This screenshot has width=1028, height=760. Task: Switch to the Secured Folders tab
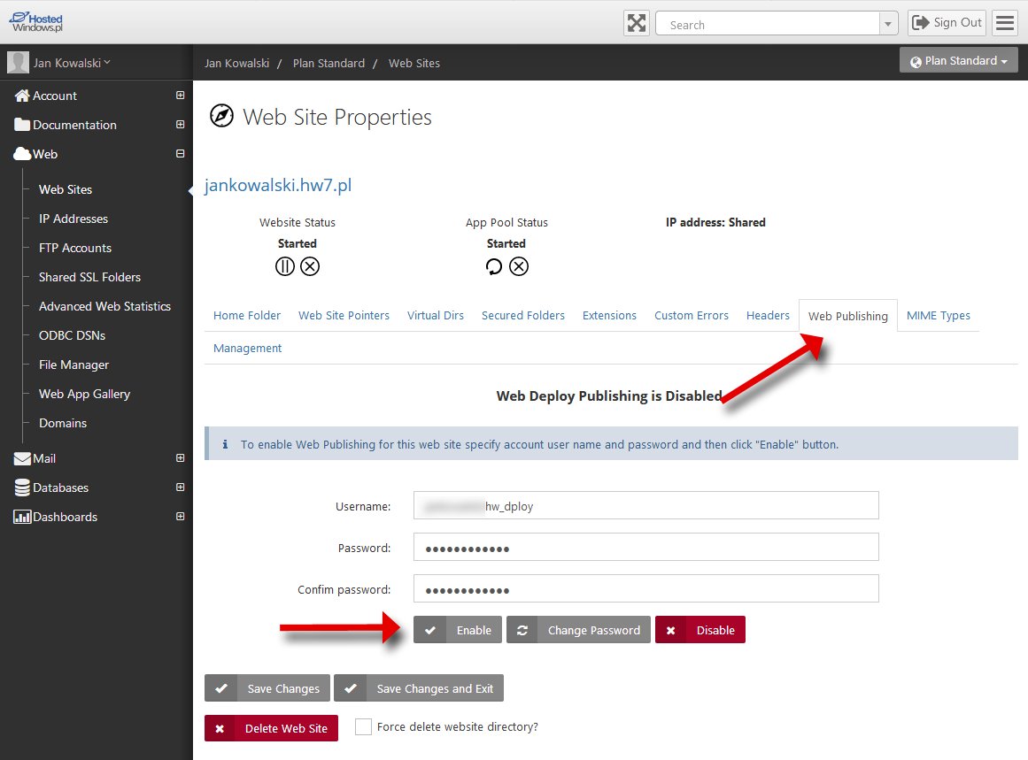pos(523,316)
